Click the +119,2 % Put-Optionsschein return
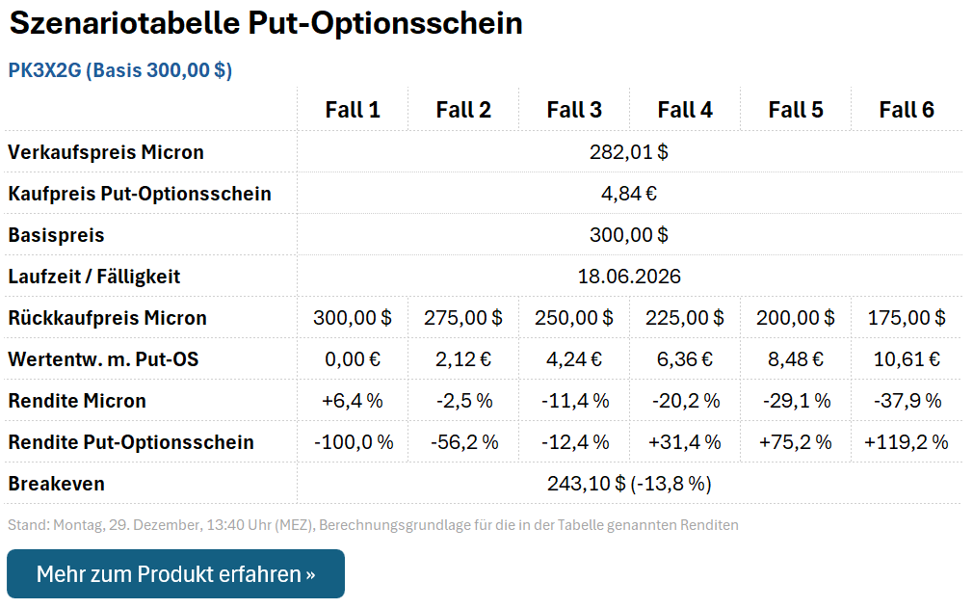The height and width of the screenshot is (608, 973). pyautogui.click(x=906, y=442)
